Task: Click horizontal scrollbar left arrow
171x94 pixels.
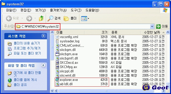Action: click(x=56, y=91)
